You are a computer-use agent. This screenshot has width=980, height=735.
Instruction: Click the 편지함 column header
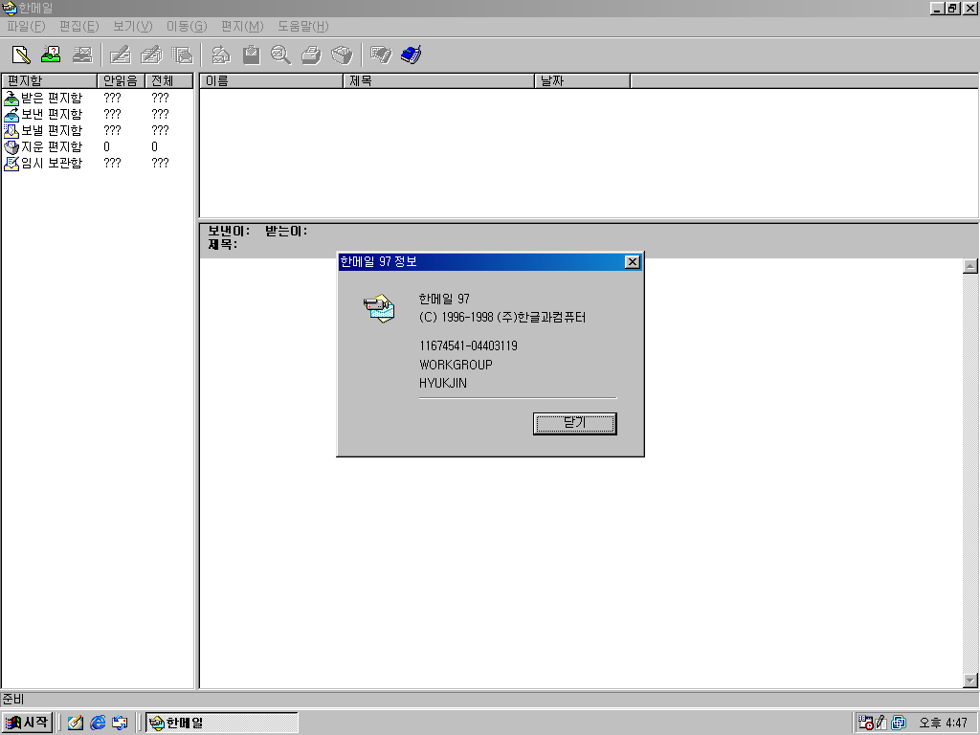[50, 80]
